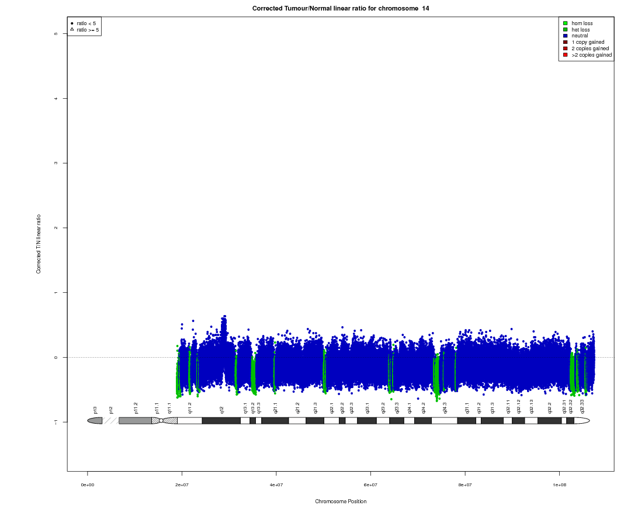631x505 pixels.
Task: Click the 2e+07 x-axis tick label
Action: 182,485
